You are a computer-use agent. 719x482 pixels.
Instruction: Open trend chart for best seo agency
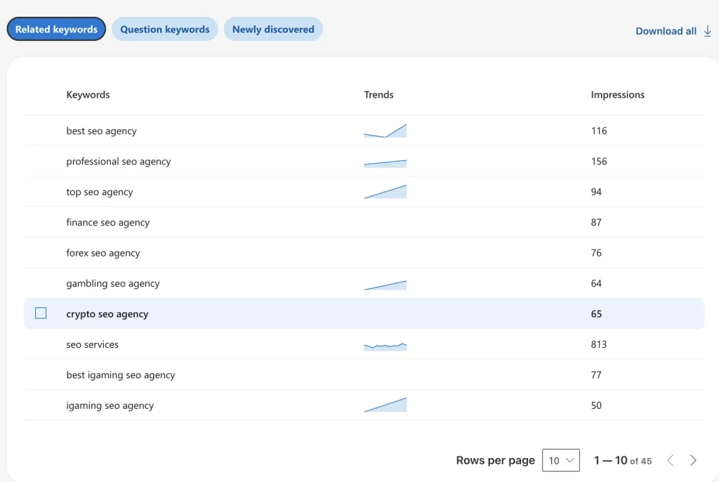[385, 131]
